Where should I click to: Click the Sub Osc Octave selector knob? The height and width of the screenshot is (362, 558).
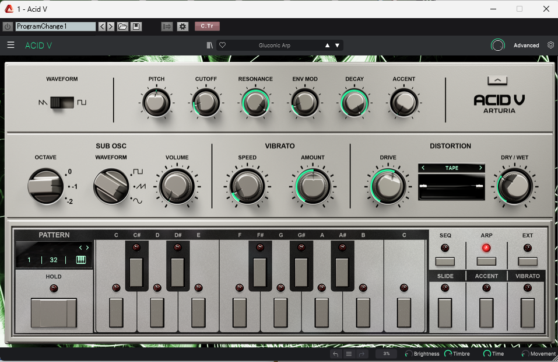pyautogui.click(x=45, y=186)
